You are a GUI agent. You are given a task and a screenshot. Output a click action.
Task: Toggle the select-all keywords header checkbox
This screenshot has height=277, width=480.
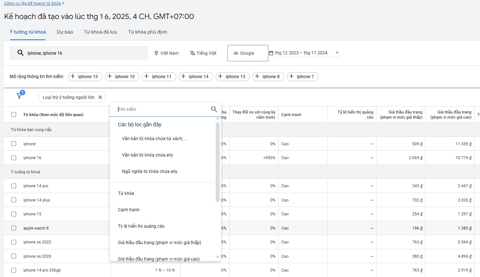pyautogui.click(x=14, y=115)
